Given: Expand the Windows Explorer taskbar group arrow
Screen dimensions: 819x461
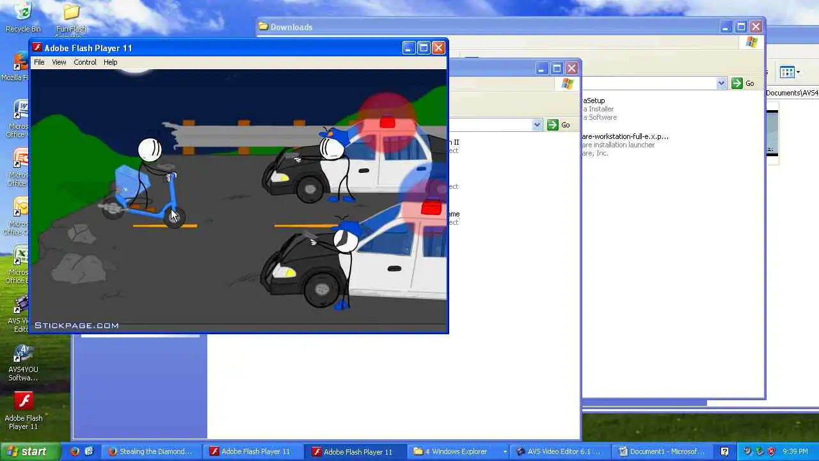Looking at the screenshot, I should tap(505, 451).
